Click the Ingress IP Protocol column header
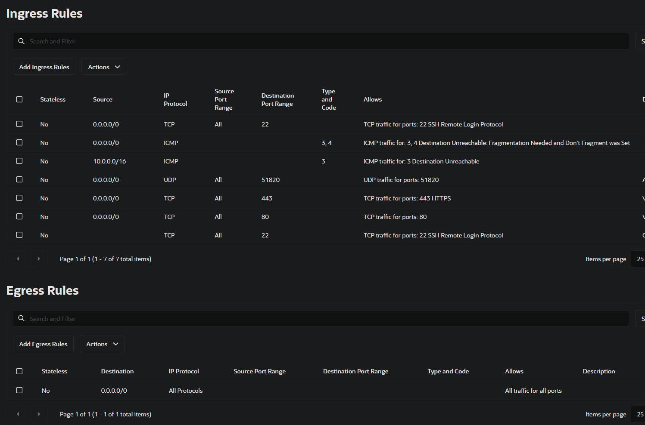This screenshot has width=645, height=425. click(175, 99)
